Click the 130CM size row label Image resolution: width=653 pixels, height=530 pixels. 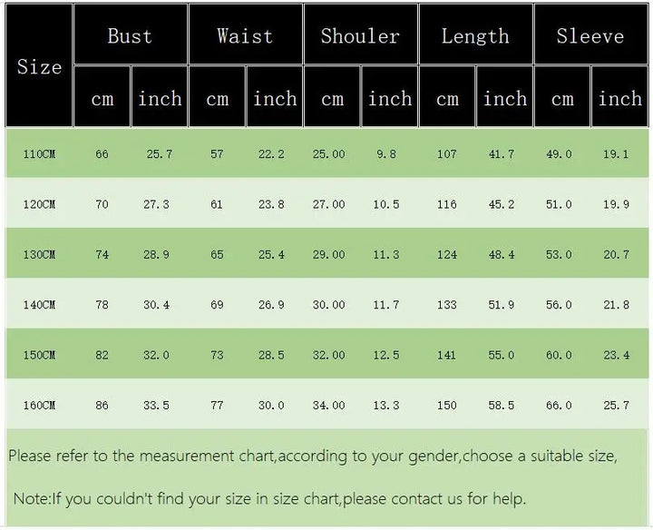pyautogui.click(x=39, y=255)
